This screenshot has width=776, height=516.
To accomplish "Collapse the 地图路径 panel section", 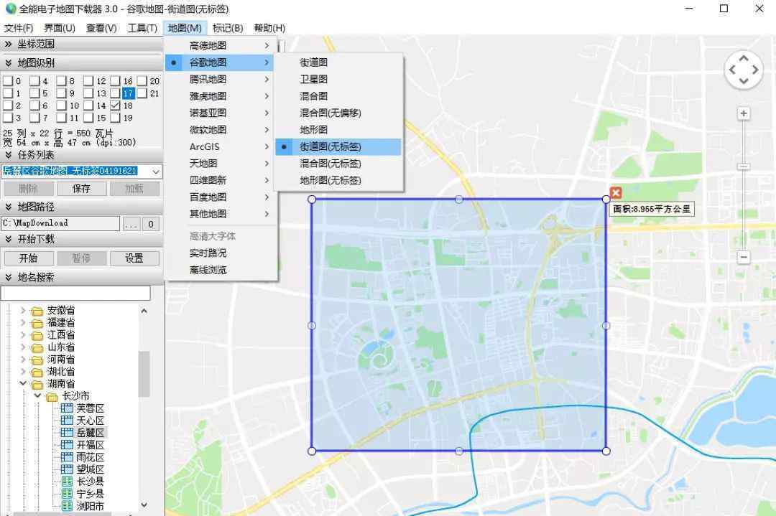I will pos(9,207).
